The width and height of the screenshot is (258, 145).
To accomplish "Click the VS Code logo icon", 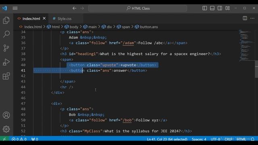I will click(x=4, y=8).
